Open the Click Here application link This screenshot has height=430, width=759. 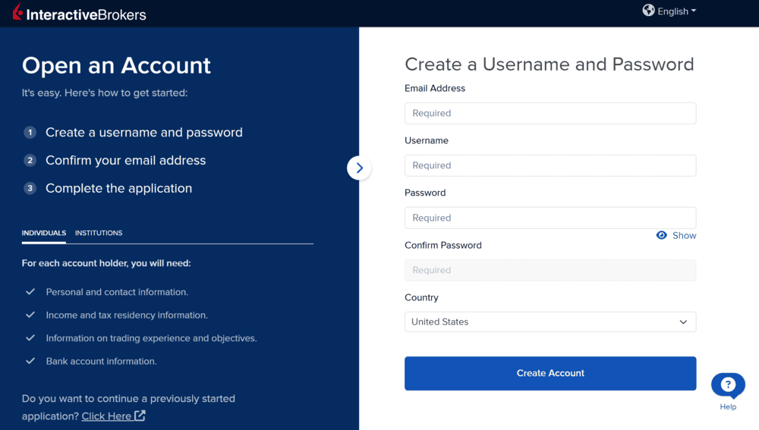click(106, 416)
